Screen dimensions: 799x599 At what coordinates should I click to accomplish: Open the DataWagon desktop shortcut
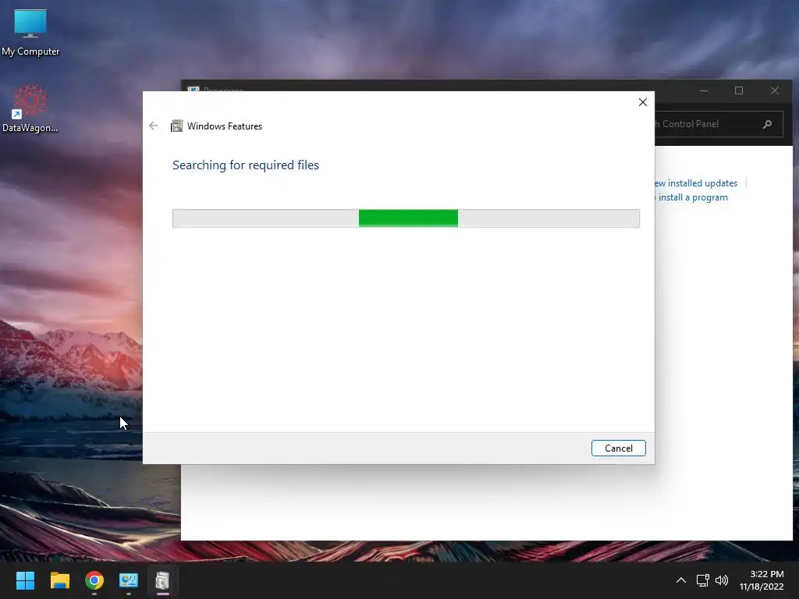pyautogui.click(x=30, y=108)
